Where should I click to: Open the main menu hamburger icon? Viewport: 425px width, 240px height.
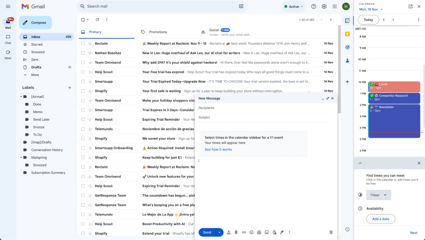[x=8, y=6]
